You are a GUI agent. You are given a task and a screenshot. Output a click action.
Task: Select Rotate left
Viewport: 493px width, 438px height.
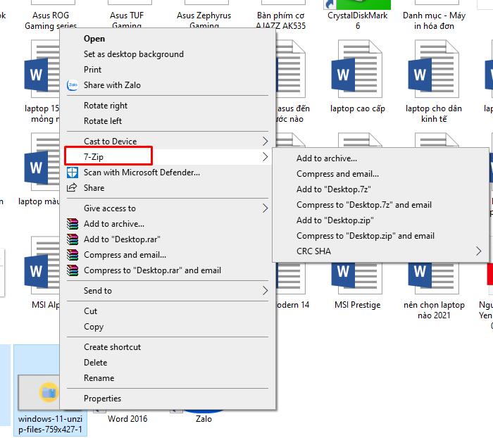(x=168, y=121)
